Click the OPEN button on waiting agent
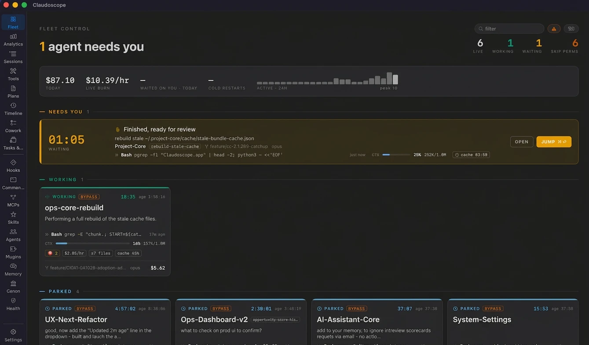 (522, 142)
